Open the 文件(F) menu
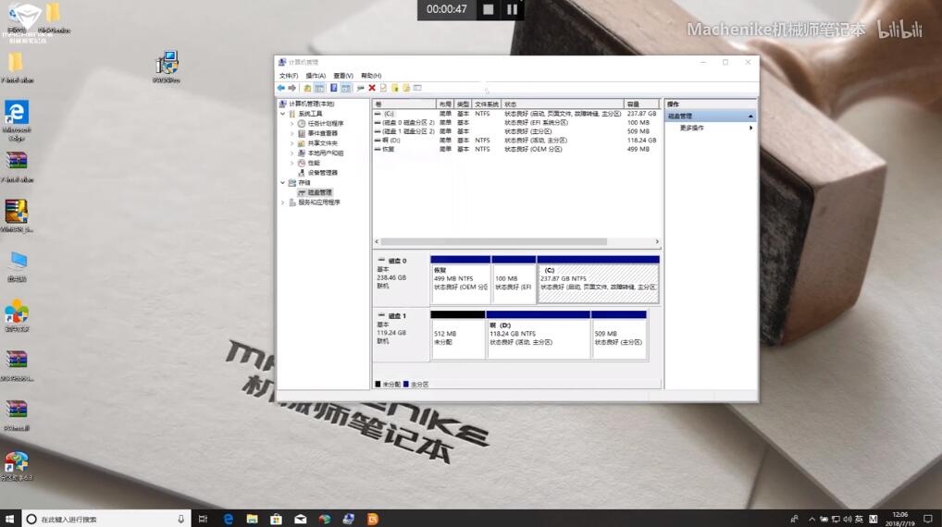The width and height of the screenshot is (942, 527). [289, 76]
